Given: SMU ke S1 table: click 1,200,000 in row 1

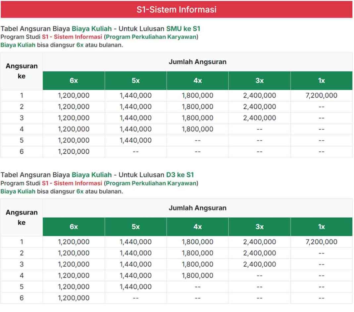Looking at the screenshot, I should 74,96.
